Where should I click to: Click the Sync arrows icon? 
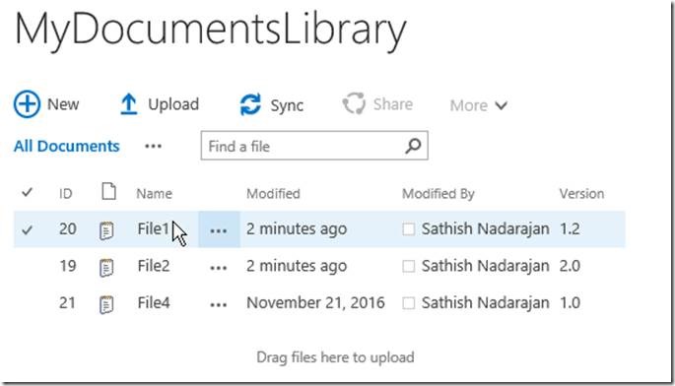coord(250,104)
